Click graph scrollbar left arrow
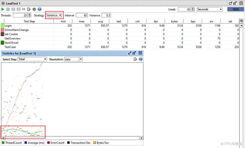Image resolution: width=245 pixels, height=148 pixels. coord(3,138)
